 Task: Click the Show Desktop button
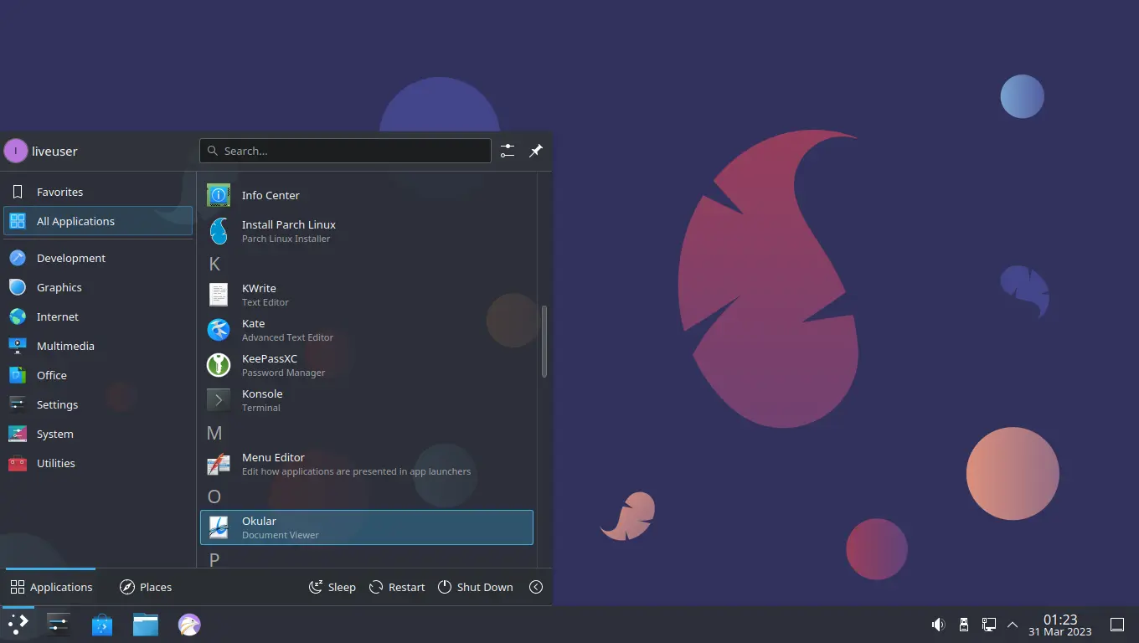1117,625
